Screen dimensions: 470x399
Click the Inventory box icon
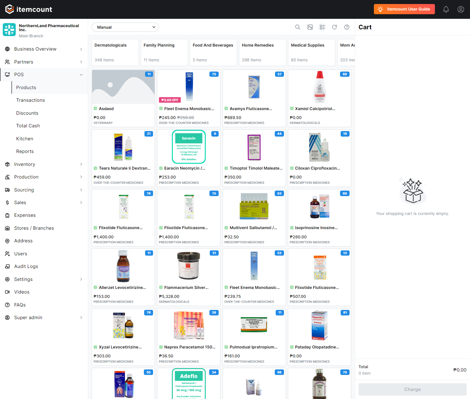7,164
